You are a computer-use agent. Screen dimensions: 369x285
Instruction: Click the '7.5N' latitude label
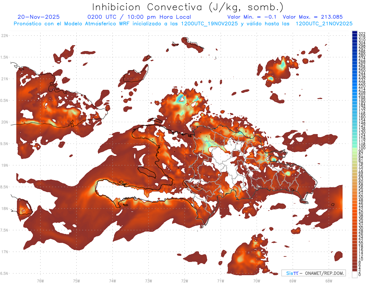(x=5, y=230)
